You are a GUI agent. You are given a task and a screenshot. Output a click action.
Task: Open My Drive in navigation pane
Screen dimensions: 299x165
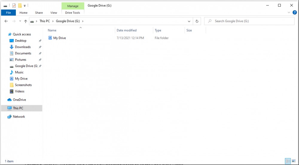[21, 79]
